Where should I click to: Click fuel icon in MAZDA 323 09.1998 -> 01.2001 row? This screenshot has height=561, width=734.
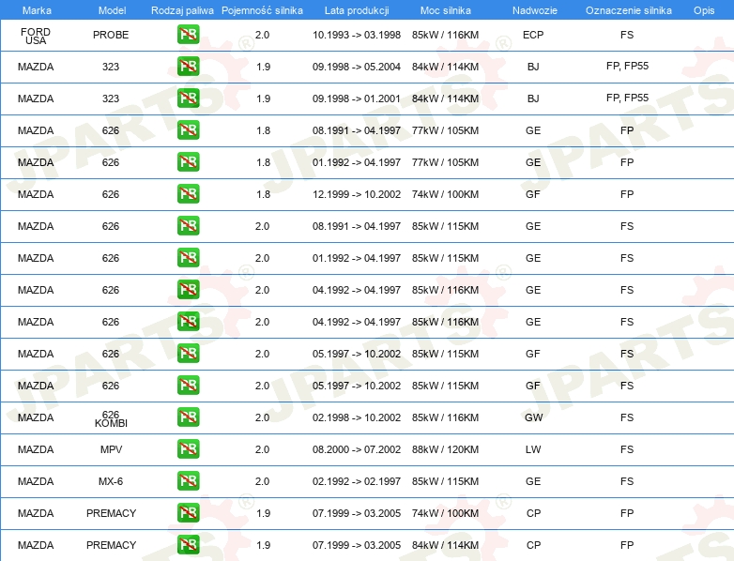[x=188, y=99]
